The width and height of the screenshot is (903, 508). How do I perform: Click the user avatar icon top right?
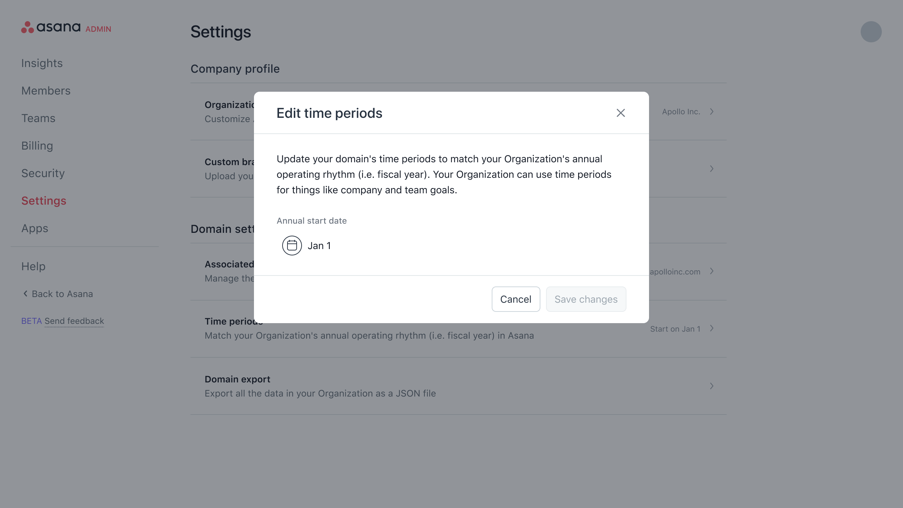click(x=871, y=32)
